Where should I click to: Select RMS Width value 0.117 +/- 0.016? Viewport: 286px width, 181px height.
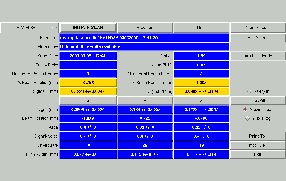pyautogui.click(x=201, y=154)
